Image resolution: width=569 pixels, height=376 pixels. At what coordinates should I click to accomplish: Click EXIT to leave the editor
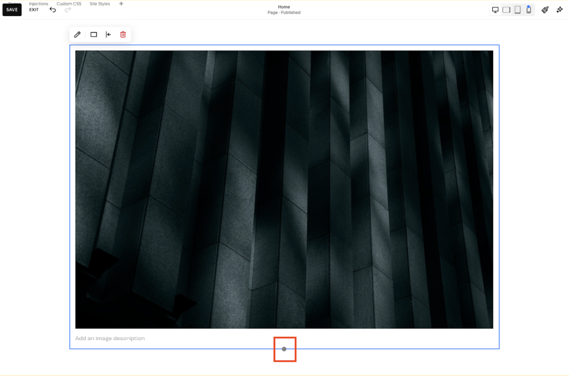(x=34, y=10)
